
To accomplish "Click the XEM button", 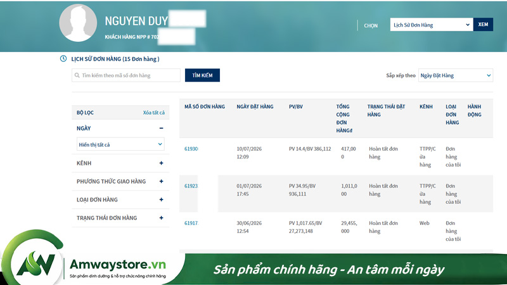I will (x=483, y=25).
